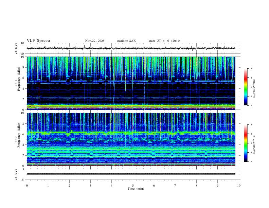Click the ch.1 spectrogram color scale bar
Image resolution: width=269 pixels, height=208 pixels.
[x=246, y=87]
